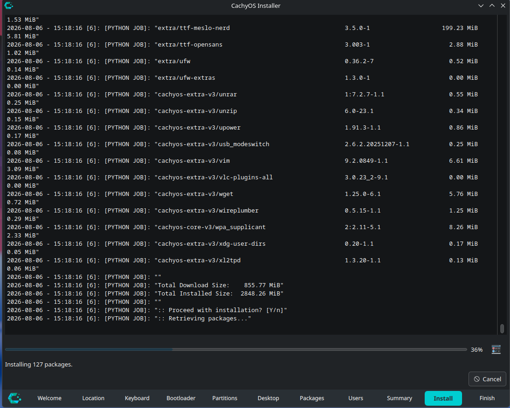Image resolution: width=510 pixels, height=408 pixels.
Task: Go to the Welcome step
Action: click(49, 398)
